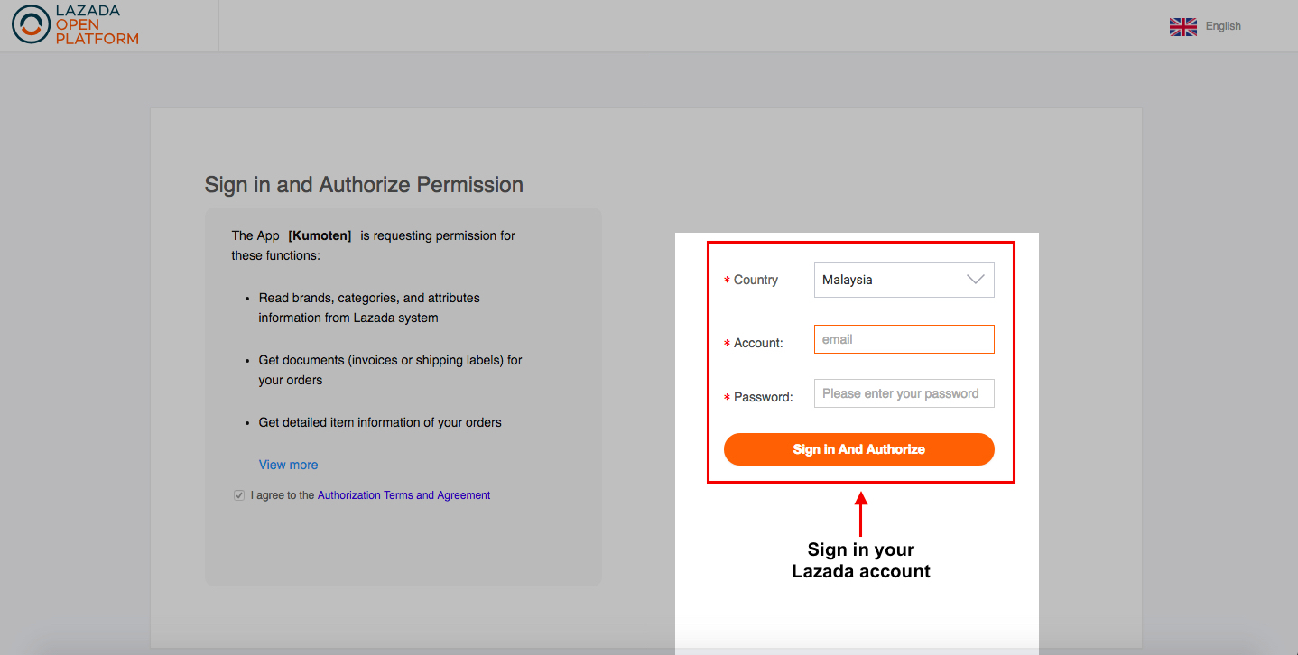1298x655 pixels.
Task: Toggle the I agree checkbox
Action: 239,495
